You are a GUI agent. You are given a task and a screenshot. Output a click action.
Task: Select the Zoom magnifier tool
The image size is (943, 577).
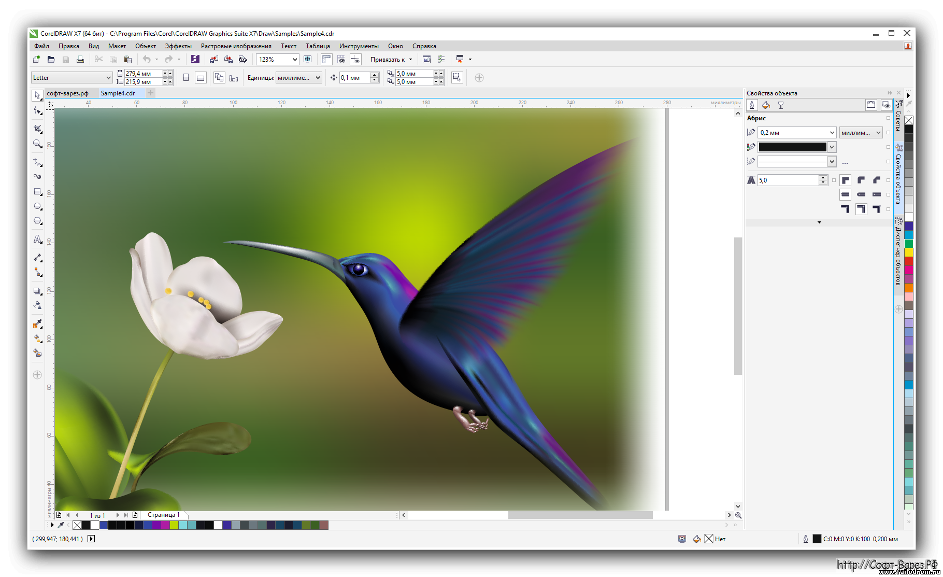click(x=37, y=144)
